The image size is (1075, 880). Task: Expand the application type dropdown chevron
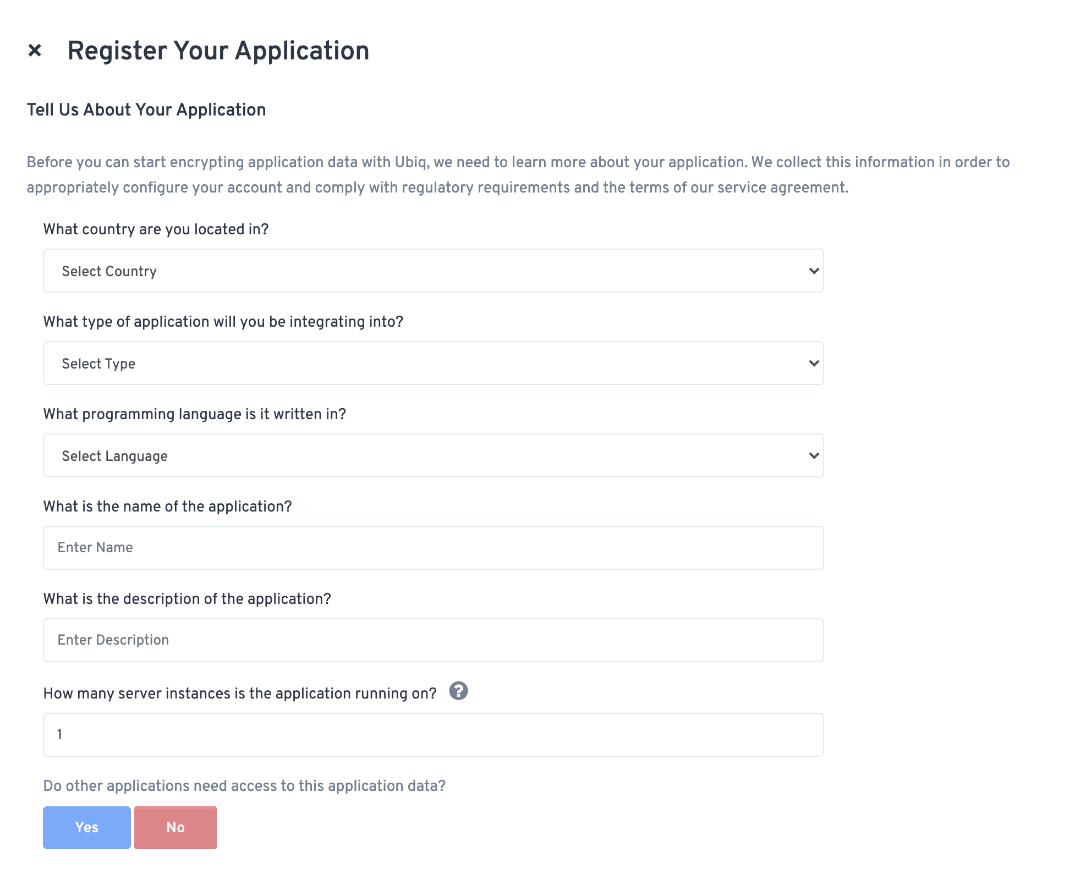click(813, 363)
